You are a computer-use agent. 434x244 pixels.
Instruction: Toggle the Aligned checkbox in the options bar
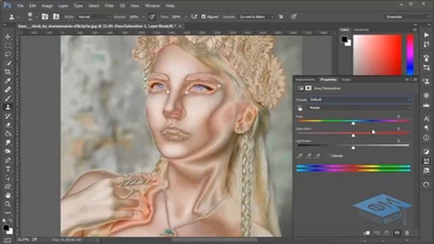coord(203,16)
